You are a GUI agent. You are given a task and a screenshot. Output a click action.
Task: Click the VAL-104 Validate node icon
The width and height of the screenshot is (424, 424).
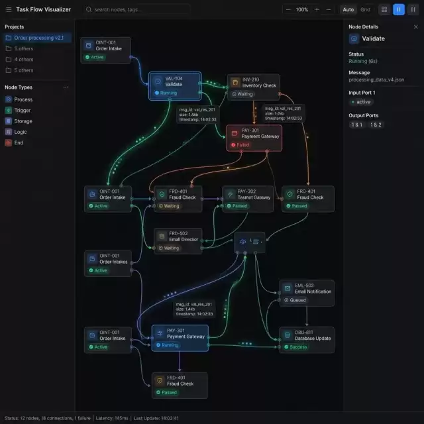point(158,81)
